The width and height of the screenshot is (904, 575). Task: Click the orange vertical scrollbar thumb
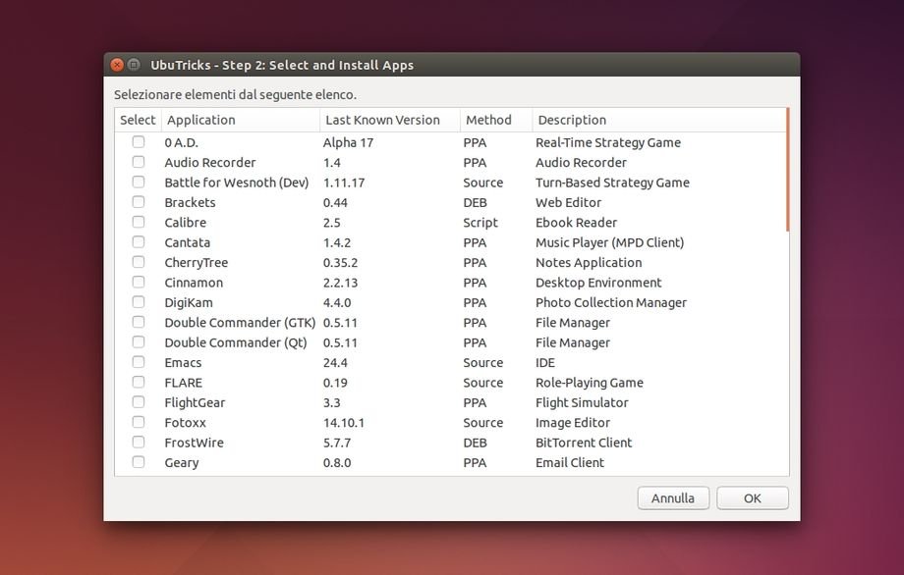click(x=787, y=170)
